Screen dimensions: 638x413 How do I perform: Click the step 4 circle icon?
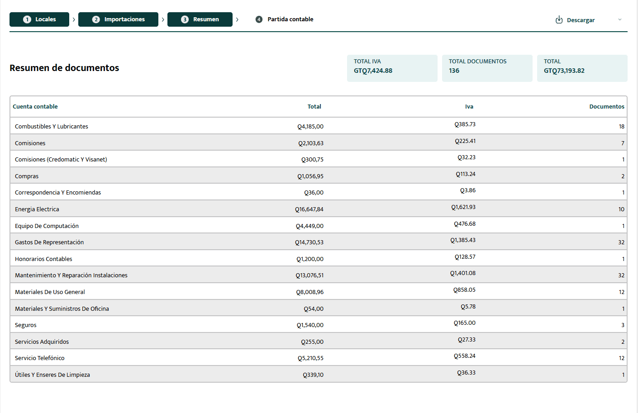click(259, 19)
